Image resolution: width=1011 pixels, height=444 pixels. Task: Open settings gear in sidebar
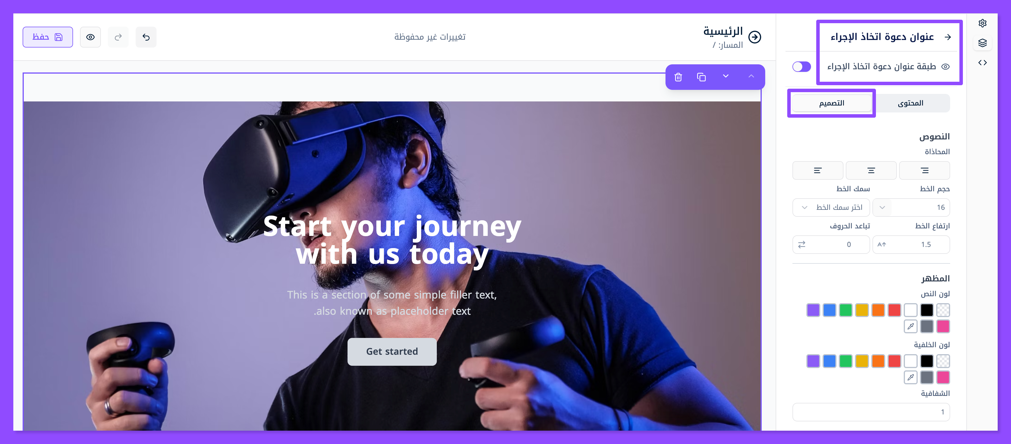pos(982,23)
